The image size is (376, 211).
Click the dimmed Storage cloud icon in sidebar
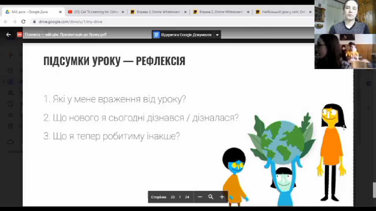(x=10, y=142)
